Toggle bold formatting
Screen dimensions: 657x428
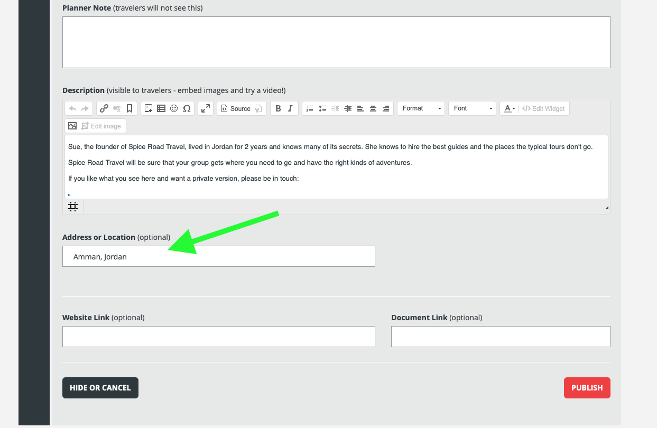(x=278, y=108)
